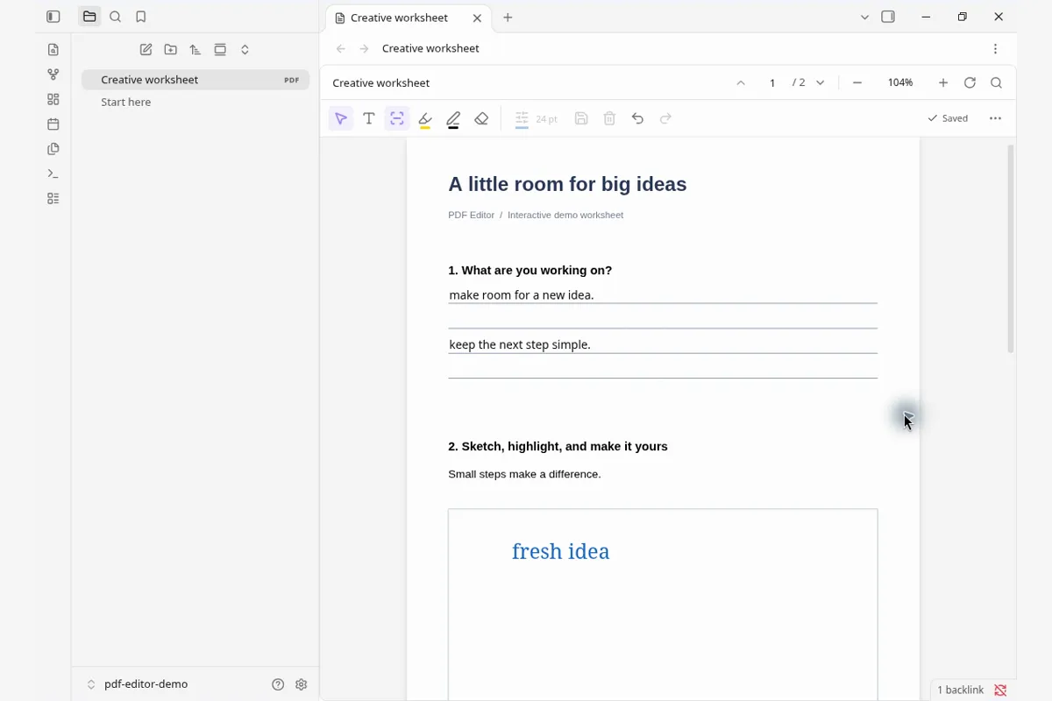Select the Eraser tool
This screenshot has width=1052, height=701.
coord(481,118)
